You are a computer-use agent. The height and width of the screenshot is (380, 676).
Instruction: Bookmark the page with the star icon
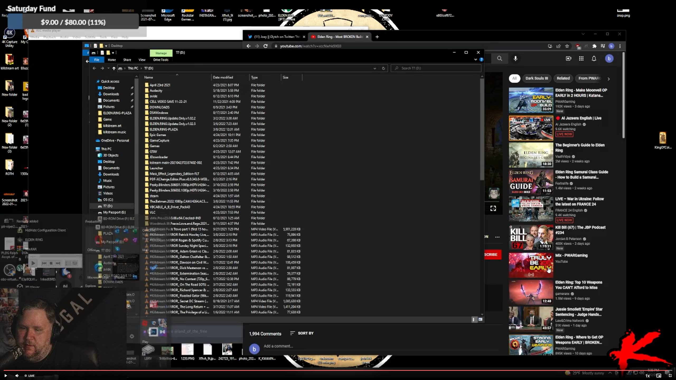(x=567, y=46)
